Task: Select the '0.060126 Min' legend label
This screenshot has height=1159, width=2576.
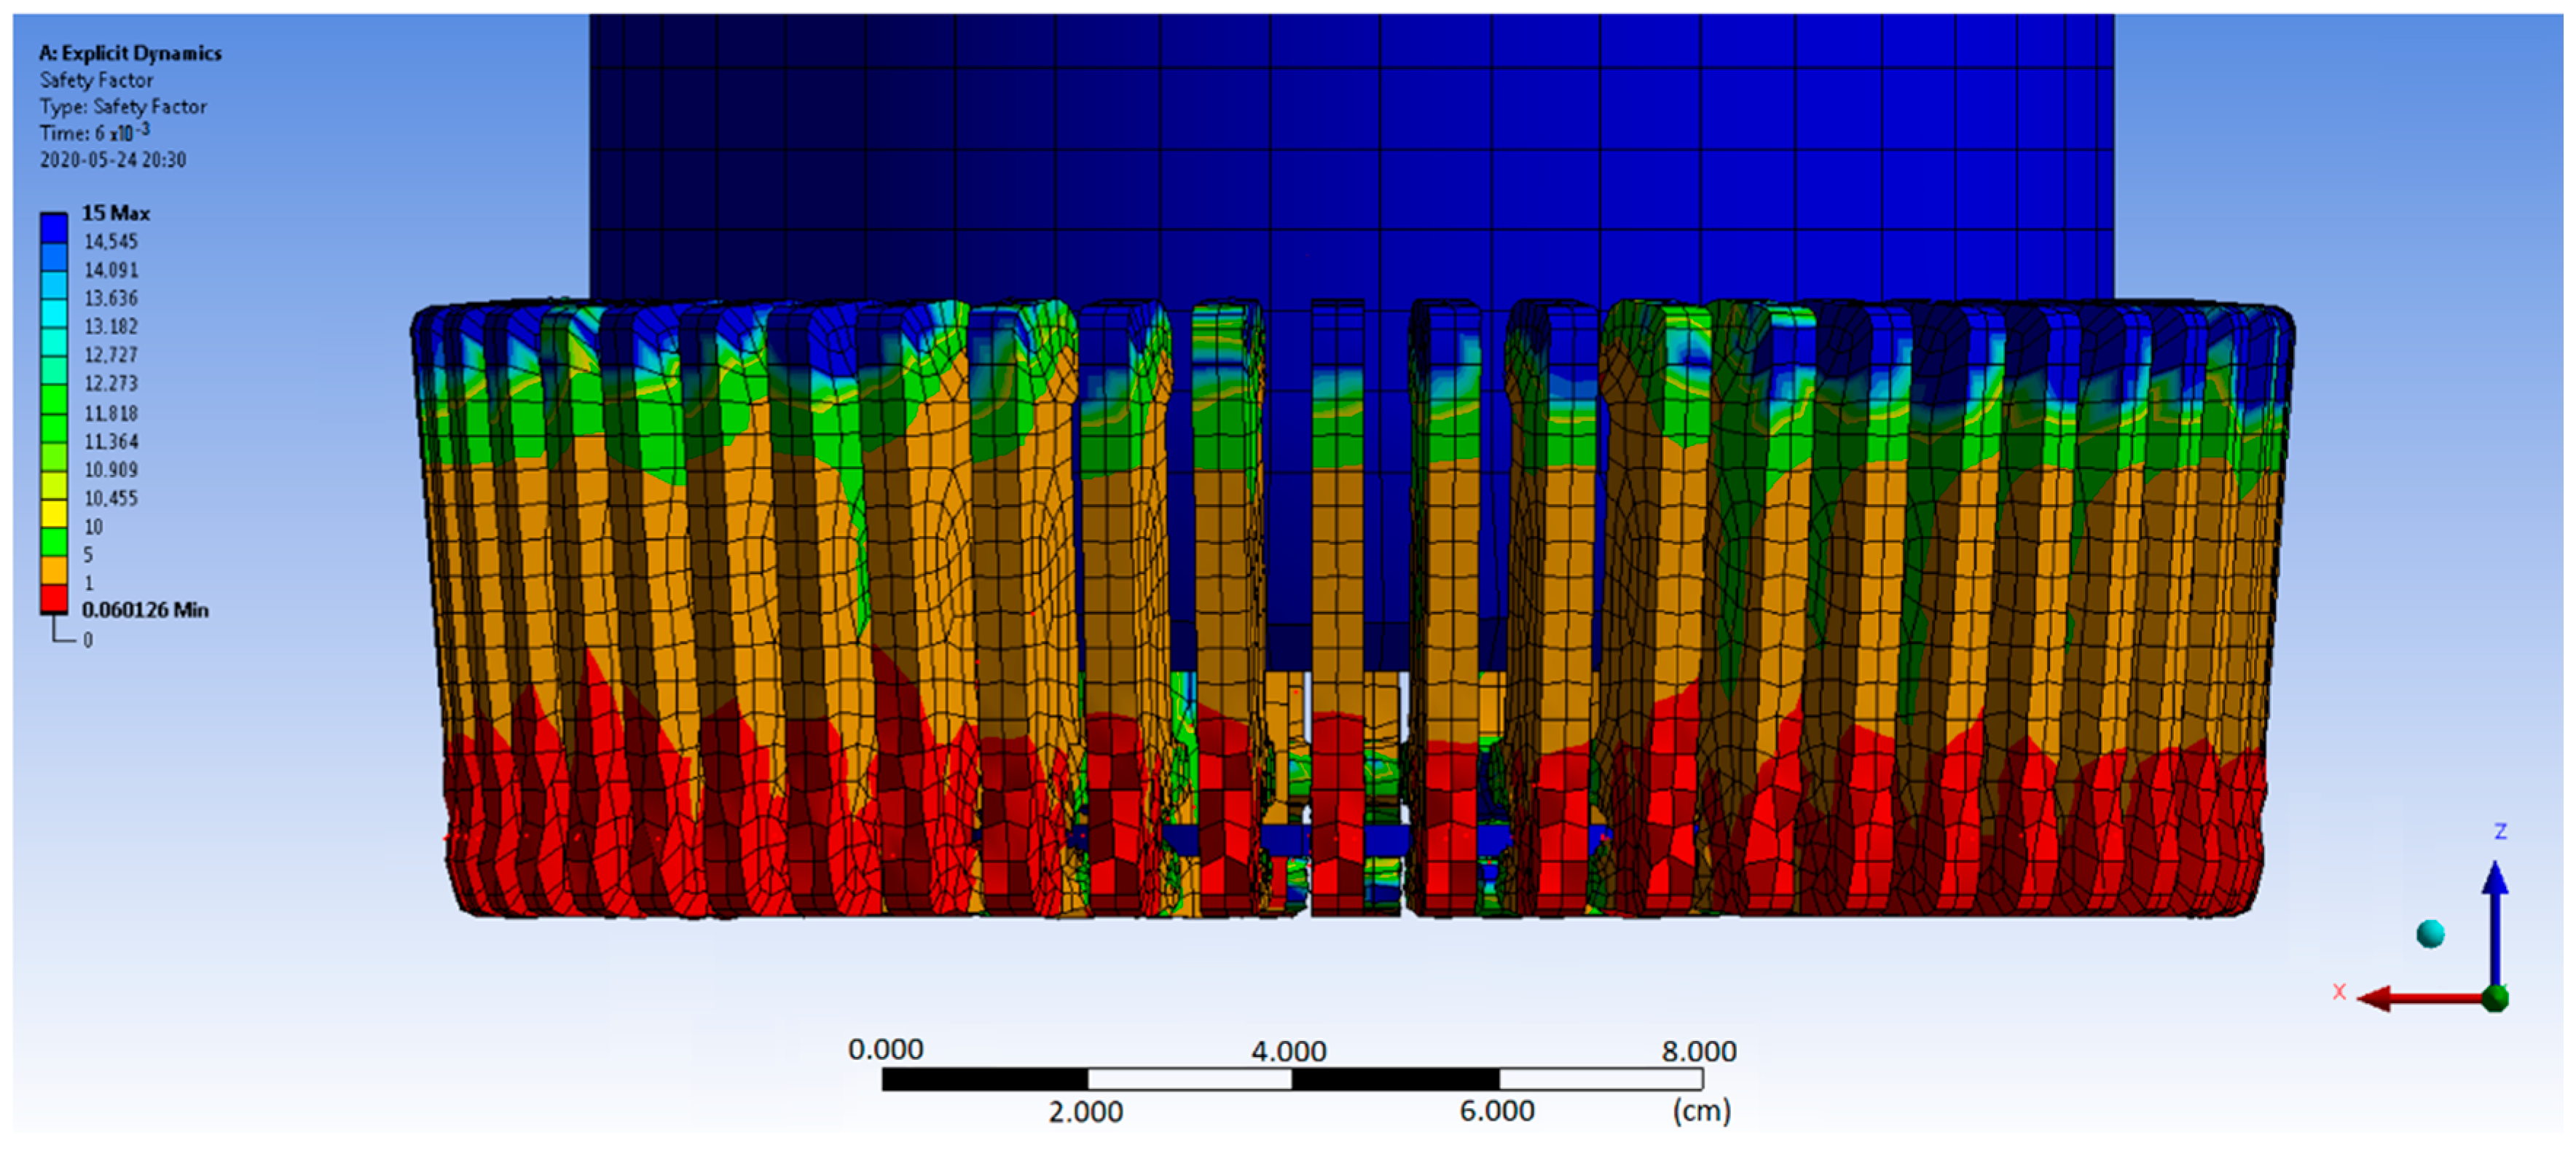Action: pyautogui.click(x=145, y=610)
